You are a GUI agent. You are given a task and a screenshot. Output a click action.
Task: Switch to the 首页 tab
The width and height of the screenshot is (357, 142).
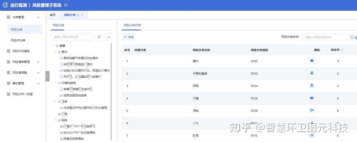tap(53, 15)
